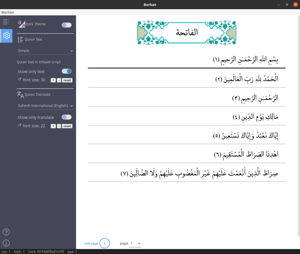Select aya 3 verse text
This screenshot has height=254, width=300.
click(255, 98)
